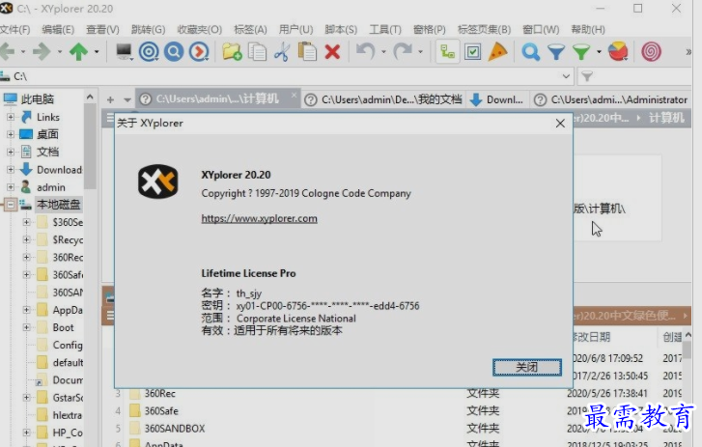Image resolution: width=702 pixels, height=447 pixels.
Task: Open Find Files with the magnifier icon
Action: [x=530, y=52]
